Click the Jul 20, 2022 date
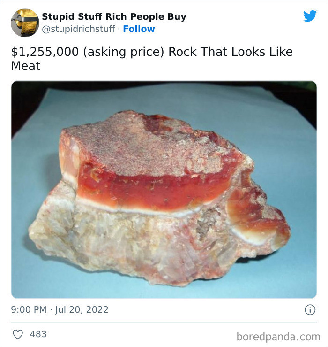The image size is (328, 347). point(83,309)
